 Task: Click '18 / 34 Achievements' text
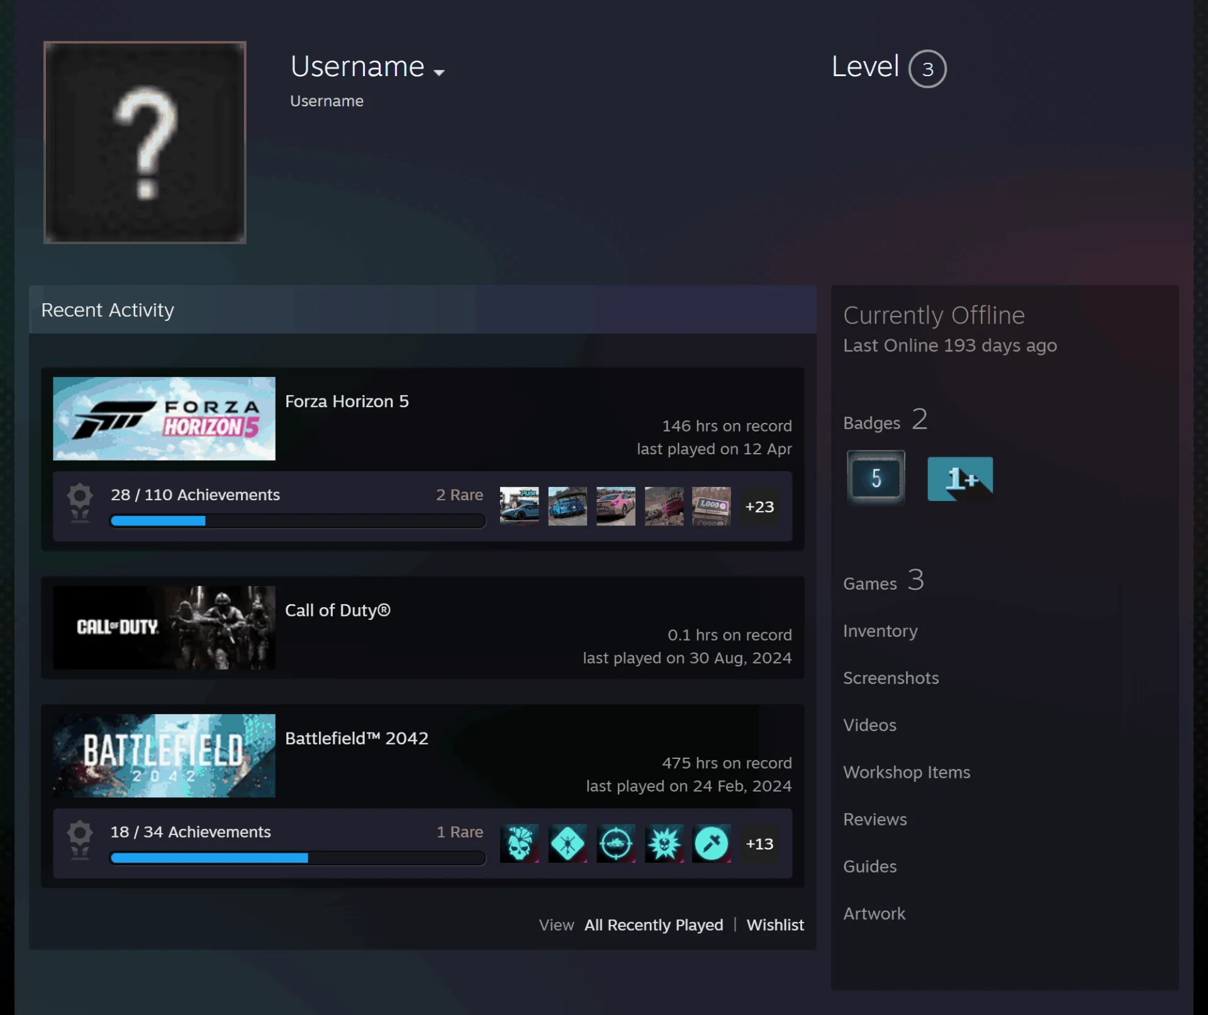click(x=191, y=833)
